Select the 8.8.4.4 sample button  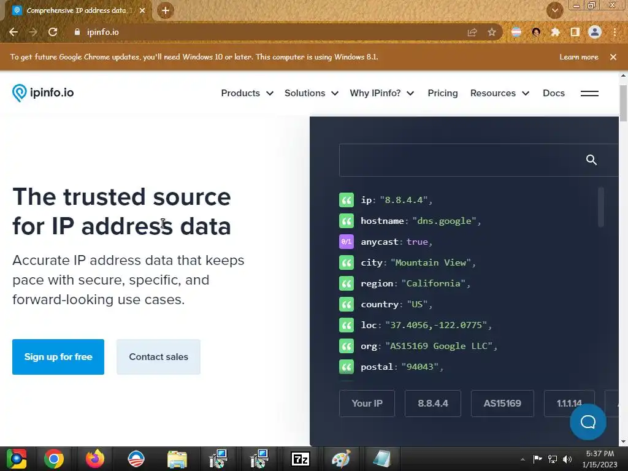click(433, 404)
